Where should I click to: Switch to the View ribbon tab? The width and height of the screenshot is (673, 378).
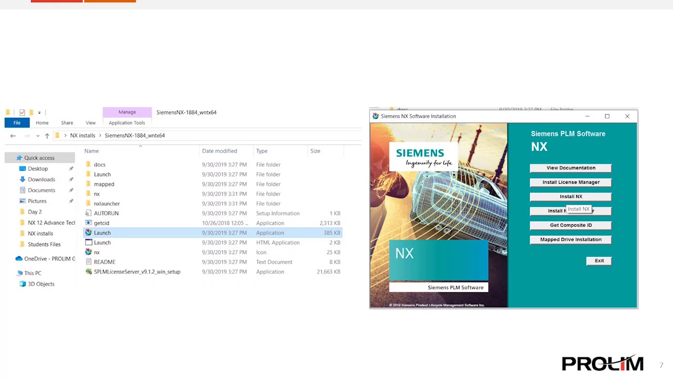(x=90, y=123)
